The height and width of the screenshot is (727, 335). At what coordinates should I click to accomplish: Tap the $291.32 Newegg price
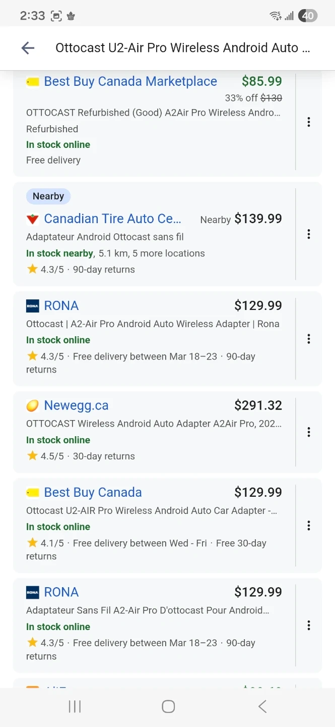point(258,405)
